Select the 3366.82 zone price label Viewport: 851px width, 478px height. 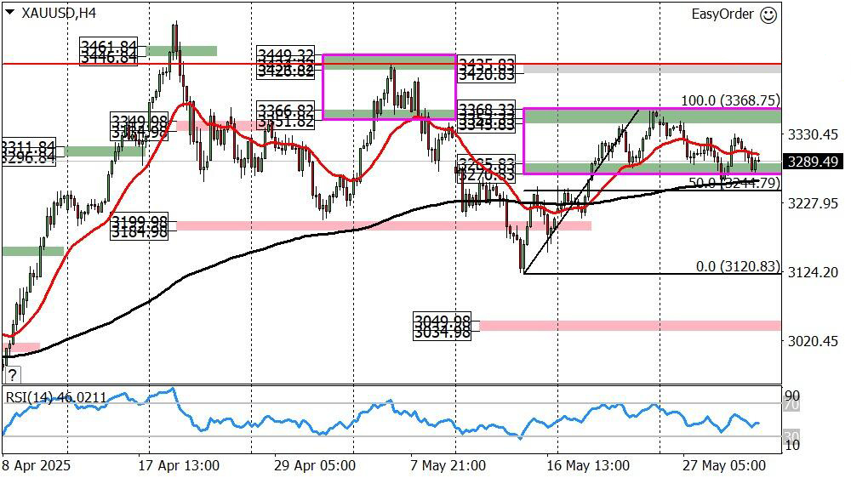[x=285, y=110]
